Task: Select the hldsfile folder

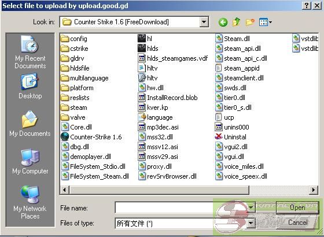Action: pos(75,68)
